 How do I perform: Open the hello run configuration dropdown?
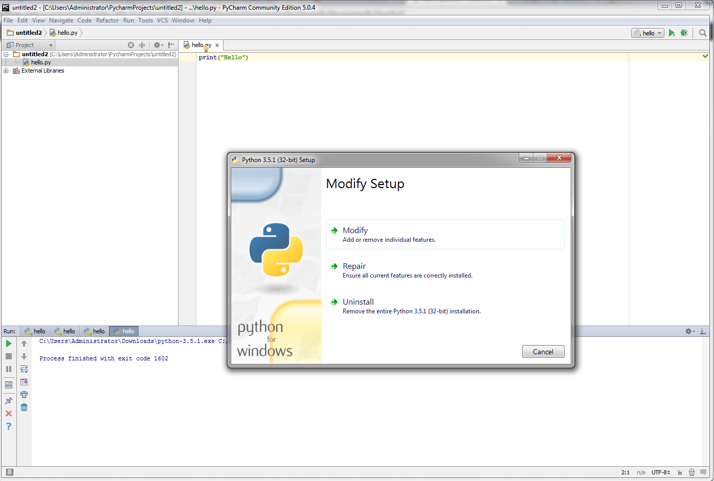[647, 32]
